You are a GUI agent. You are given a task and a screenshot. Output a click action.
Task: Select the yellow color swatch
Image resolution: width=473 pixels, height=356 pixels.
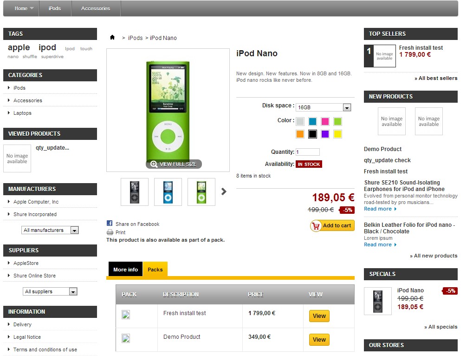click(337, 134)
